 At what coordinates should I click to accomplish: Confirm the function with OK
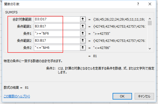pos(122,96)
